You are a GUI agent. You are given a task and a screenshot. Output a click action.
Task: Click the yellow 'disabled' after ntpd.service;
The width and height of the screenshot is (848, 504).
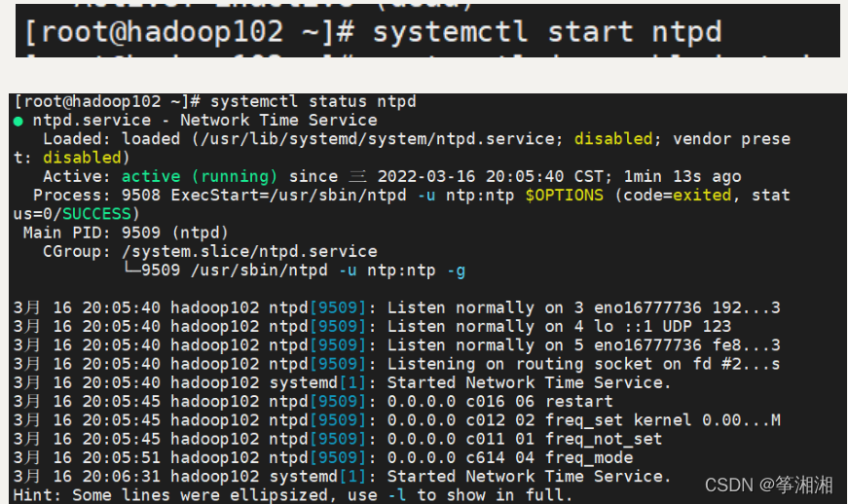tap(613, 139)
